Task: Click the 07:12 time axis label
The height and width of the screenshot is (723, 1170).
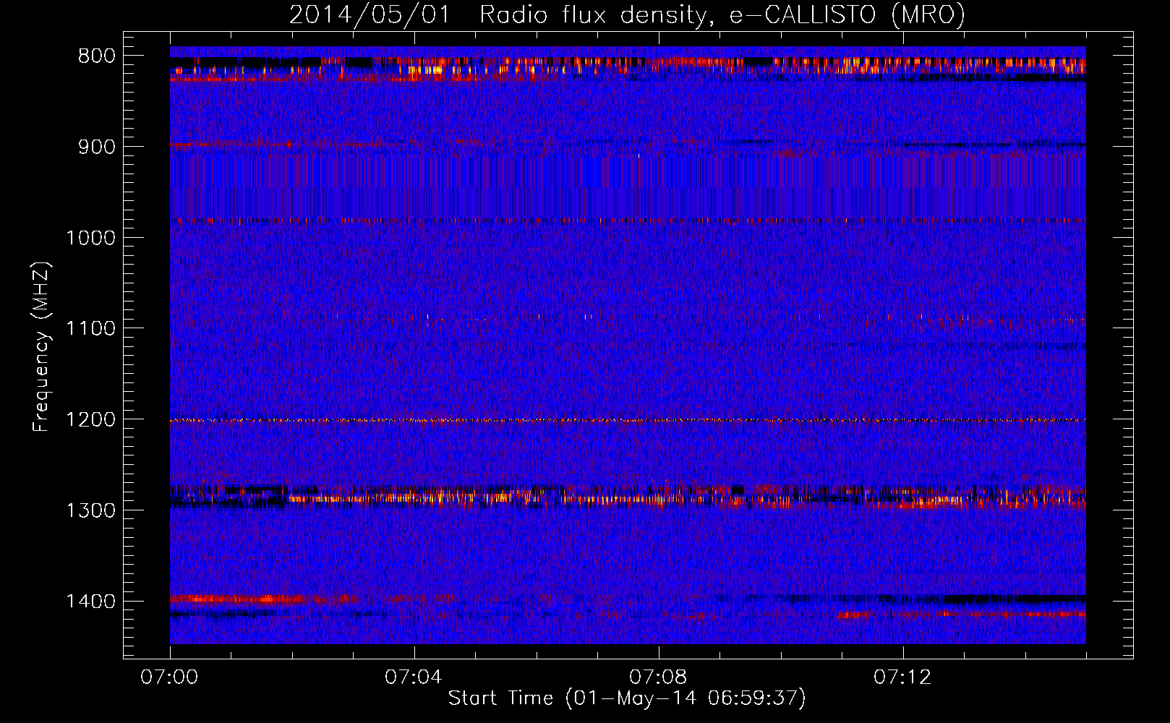Action: 902,677
